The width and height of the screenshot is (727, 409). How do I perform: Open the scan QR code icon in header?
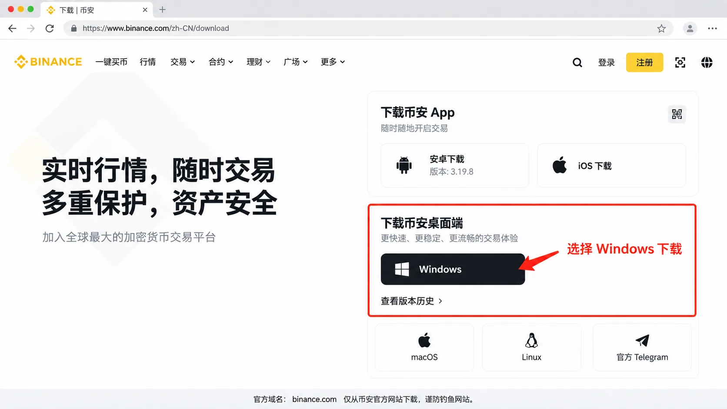pyautogui.click(x=680, y=63)
